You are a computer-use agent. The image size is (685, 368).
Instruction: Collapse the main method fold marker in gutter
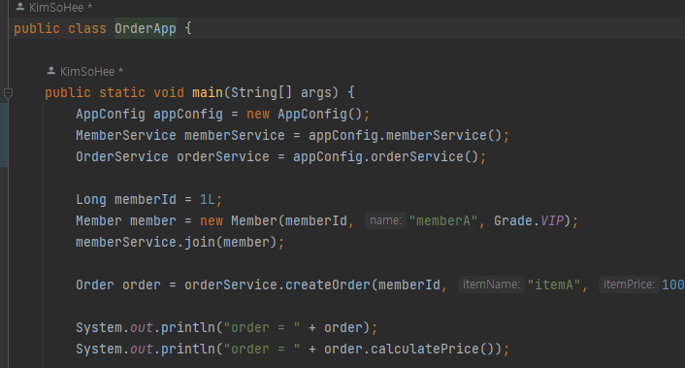8,92
